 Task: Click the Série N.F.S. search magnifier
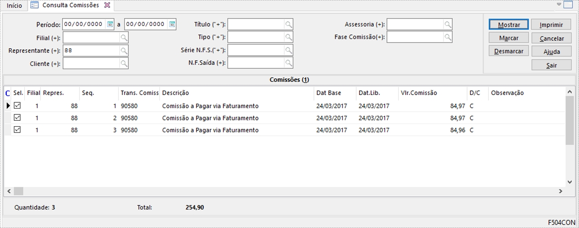pyautogui.click(x=289, y=50)
